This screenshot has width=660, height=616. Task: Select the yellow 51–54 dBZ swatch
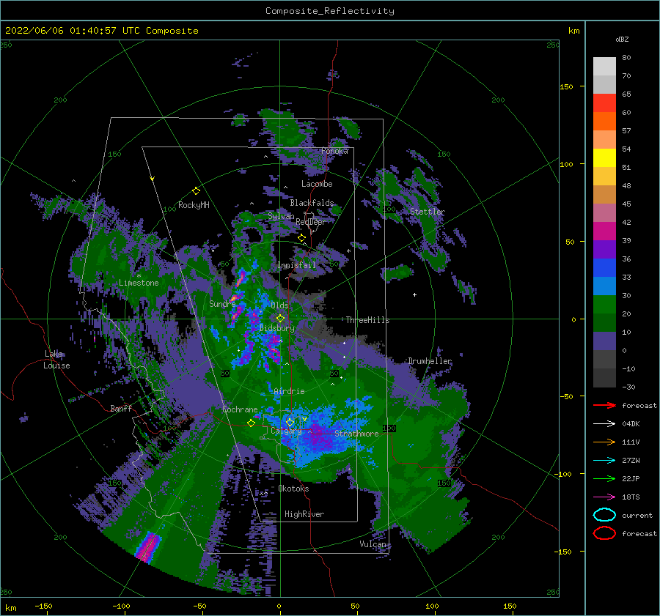point(604,158)
